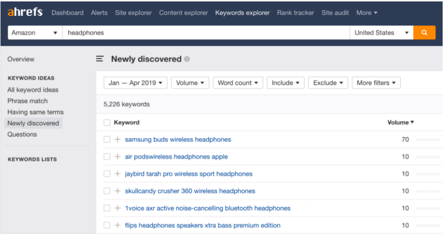Click the orange search magnifier button

424,33
